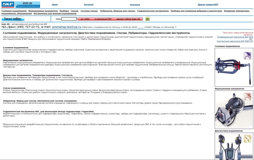Open the Цены link
254x160 pixels.
55,5
